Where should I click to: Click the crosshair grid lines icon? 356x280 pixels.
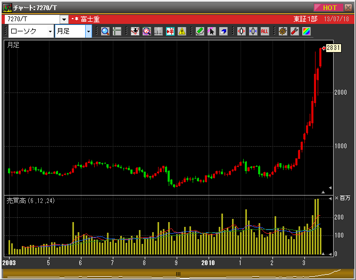pos(117,31)
